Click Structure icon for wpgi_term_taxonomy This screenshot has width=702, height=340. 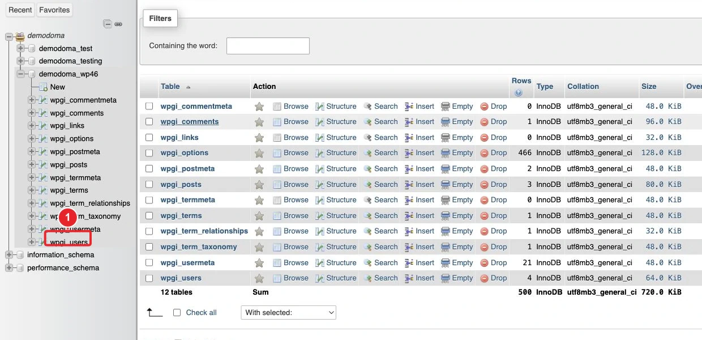pos(320,247)
